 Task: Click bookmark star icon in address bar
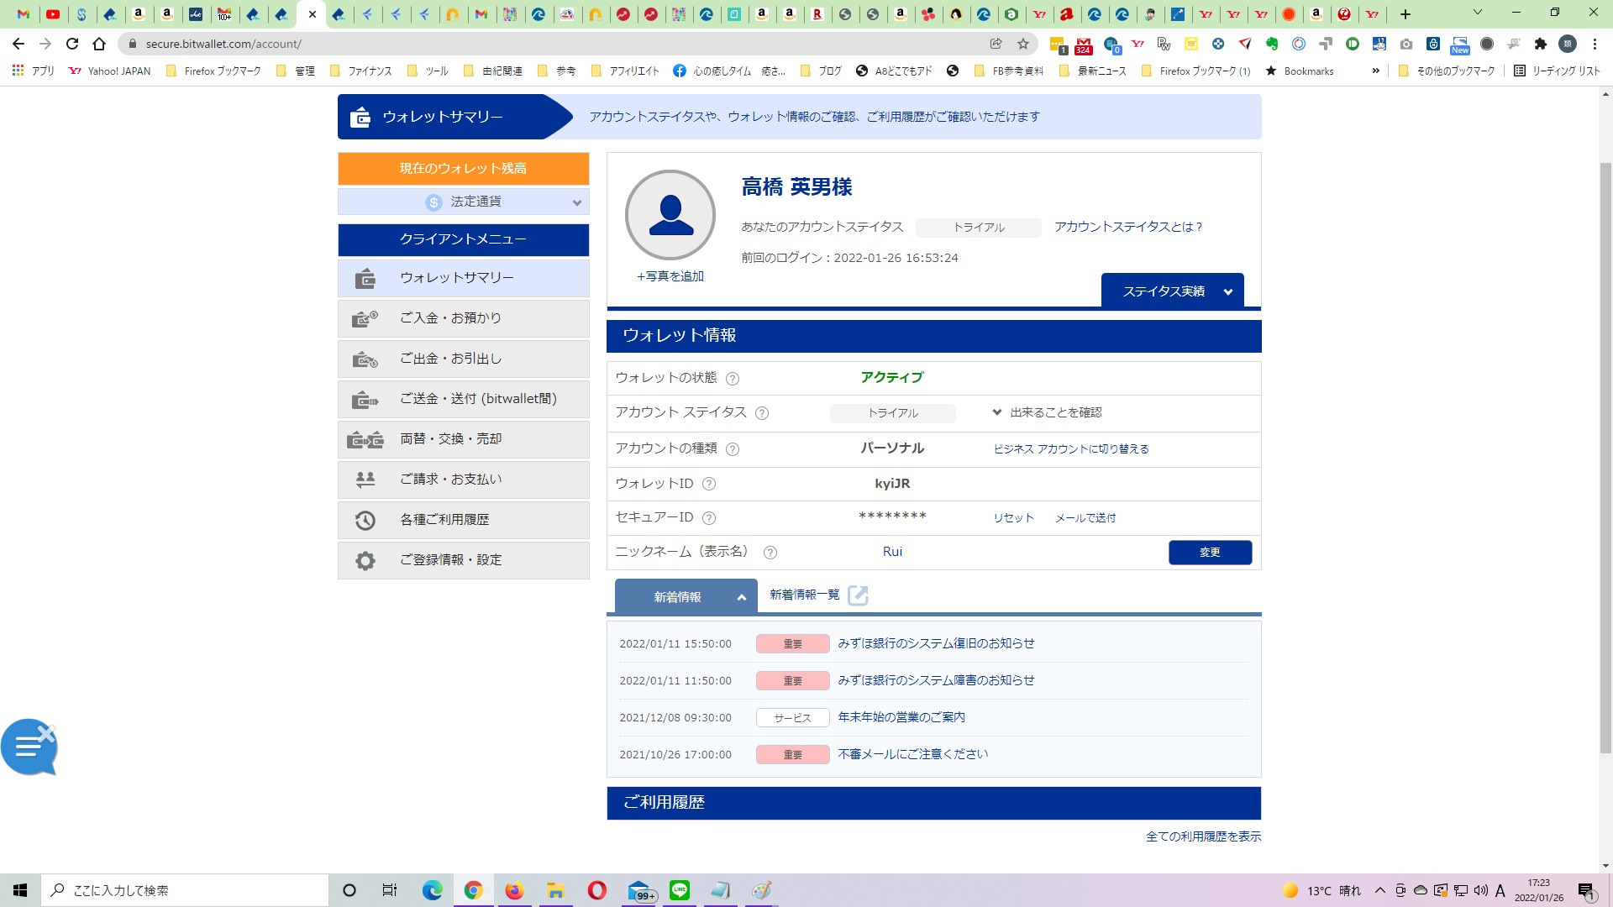(1022, 44)
